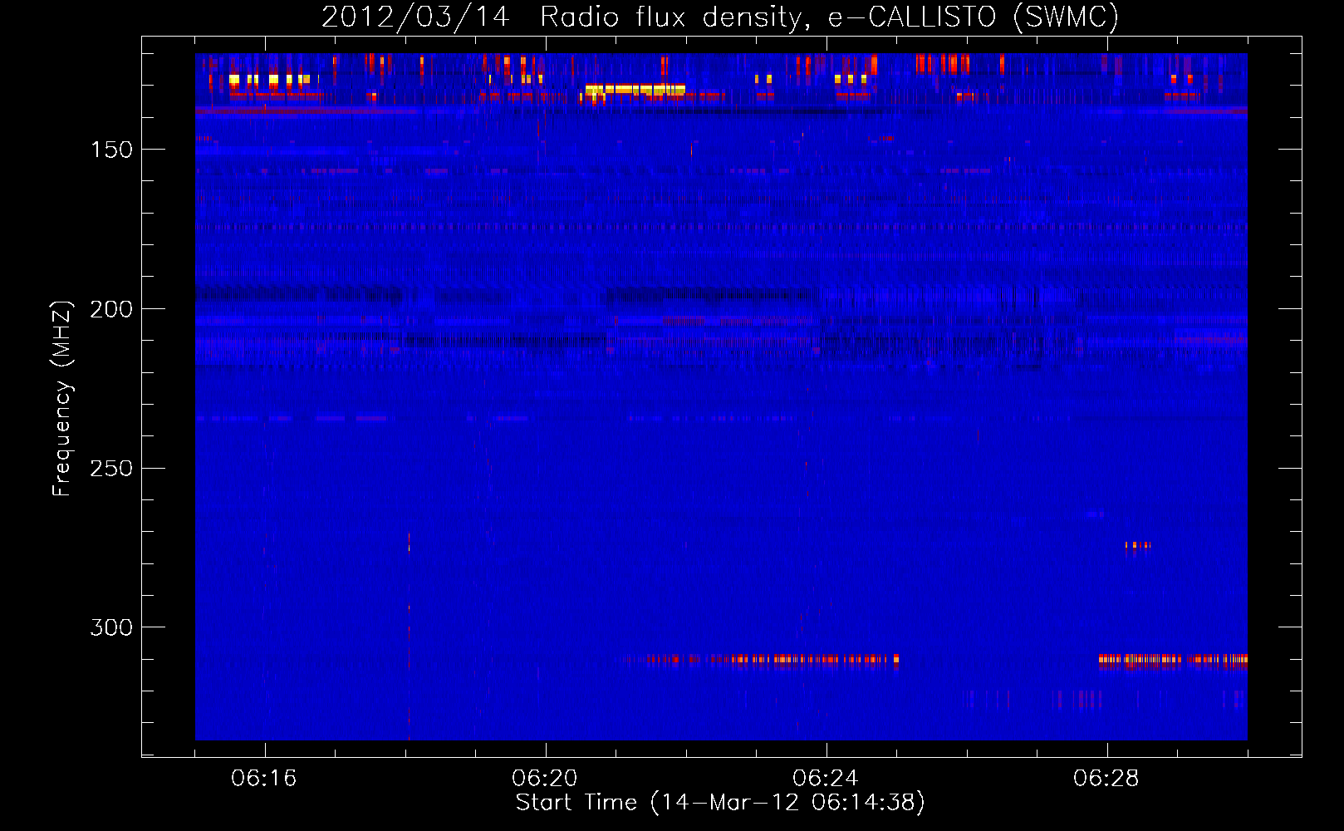Click the 06:20 time tick label
This screenshot has width=1344, height=831.
[x=545, y=779]
